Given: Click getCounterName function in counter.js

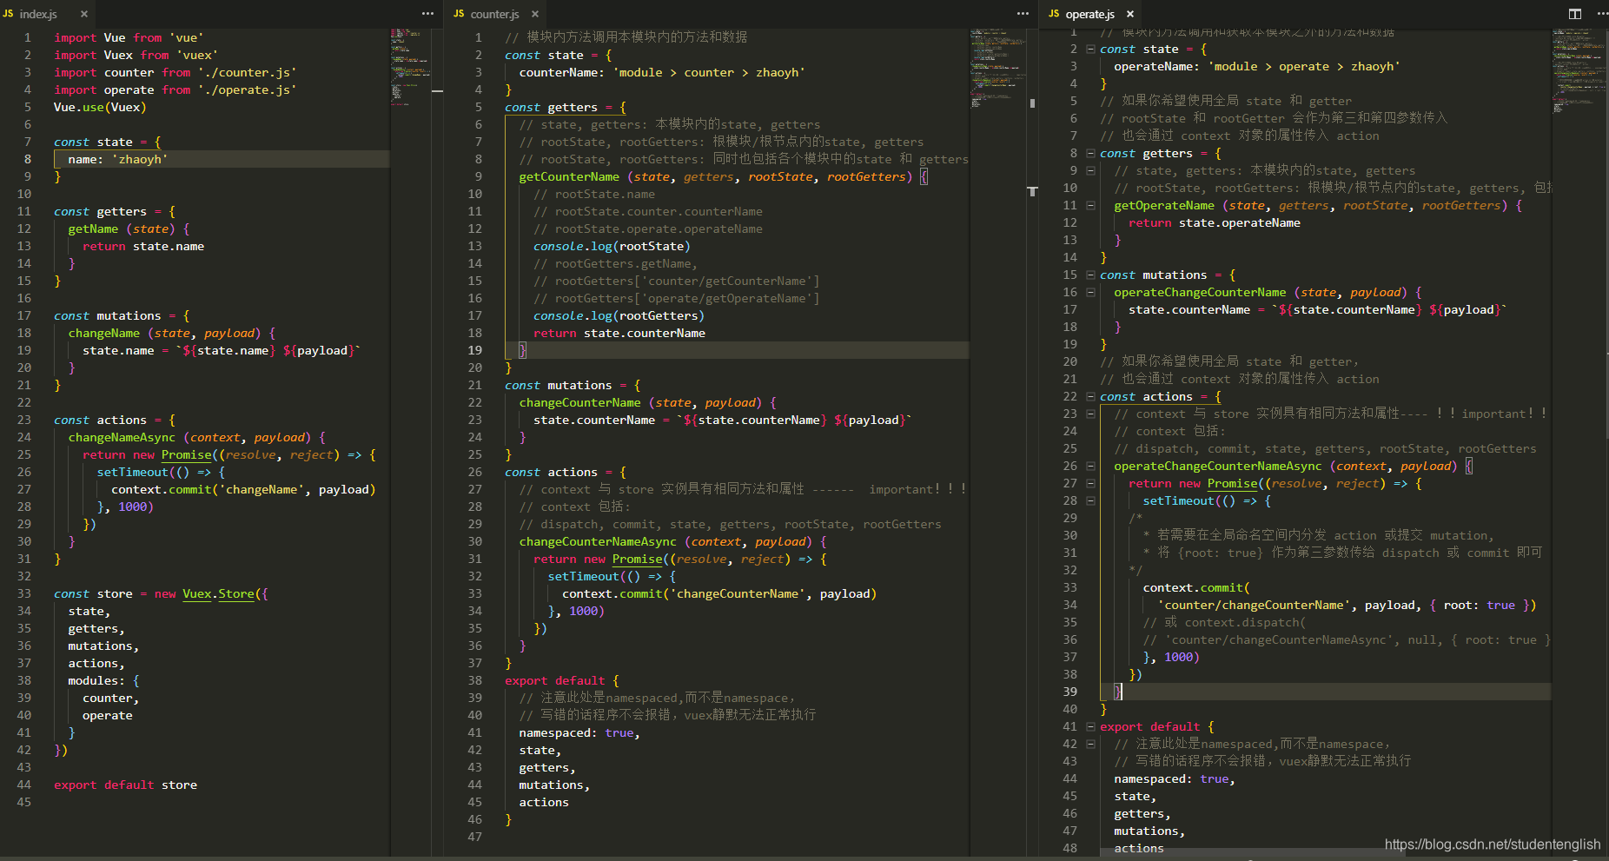Looking at the screenshot, I should pyautogui.click(x=569, y=176).
